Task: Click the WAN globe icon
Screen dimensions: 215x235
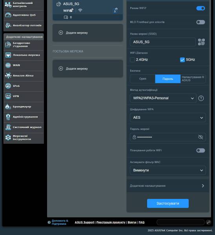Action: click(8, 65)
